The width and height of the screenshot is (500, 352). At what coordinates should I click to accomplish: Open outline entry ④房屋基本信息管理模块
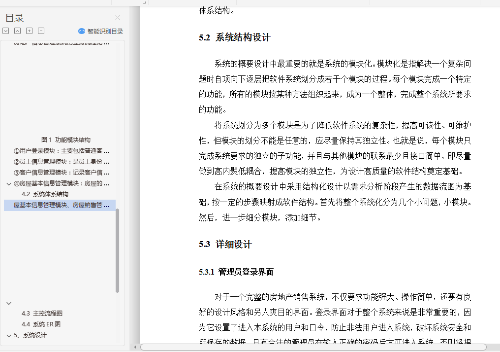click(61, 183)
